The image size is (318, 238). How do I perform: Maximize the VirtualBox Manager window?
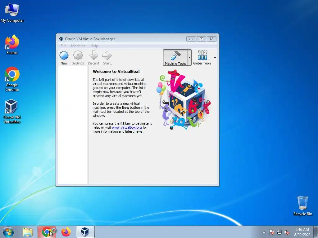201,39
